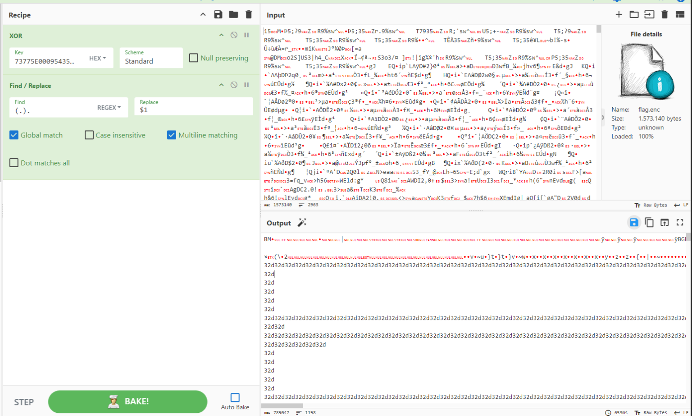
Task: Enable the Null preserving checkbox
Action: (x=194, y=58)
